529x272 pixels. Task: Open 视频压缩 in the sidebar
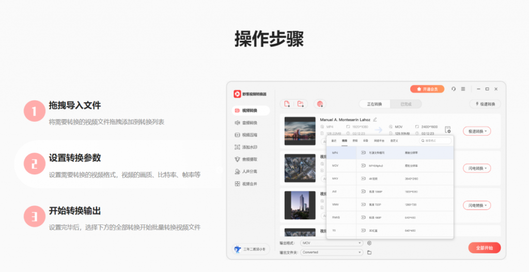click(x=251, y=135)
